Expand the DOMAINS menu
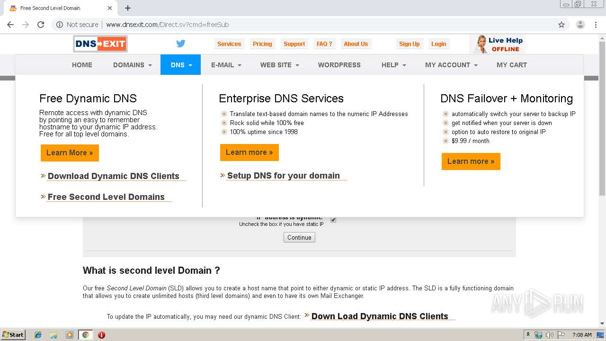The width and height of the screenshot is (606, 341). click(x=133, y=65)
